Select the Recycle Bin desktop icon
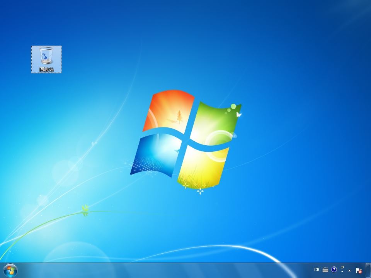Screen dimensions: 371x278 point(46,59)
